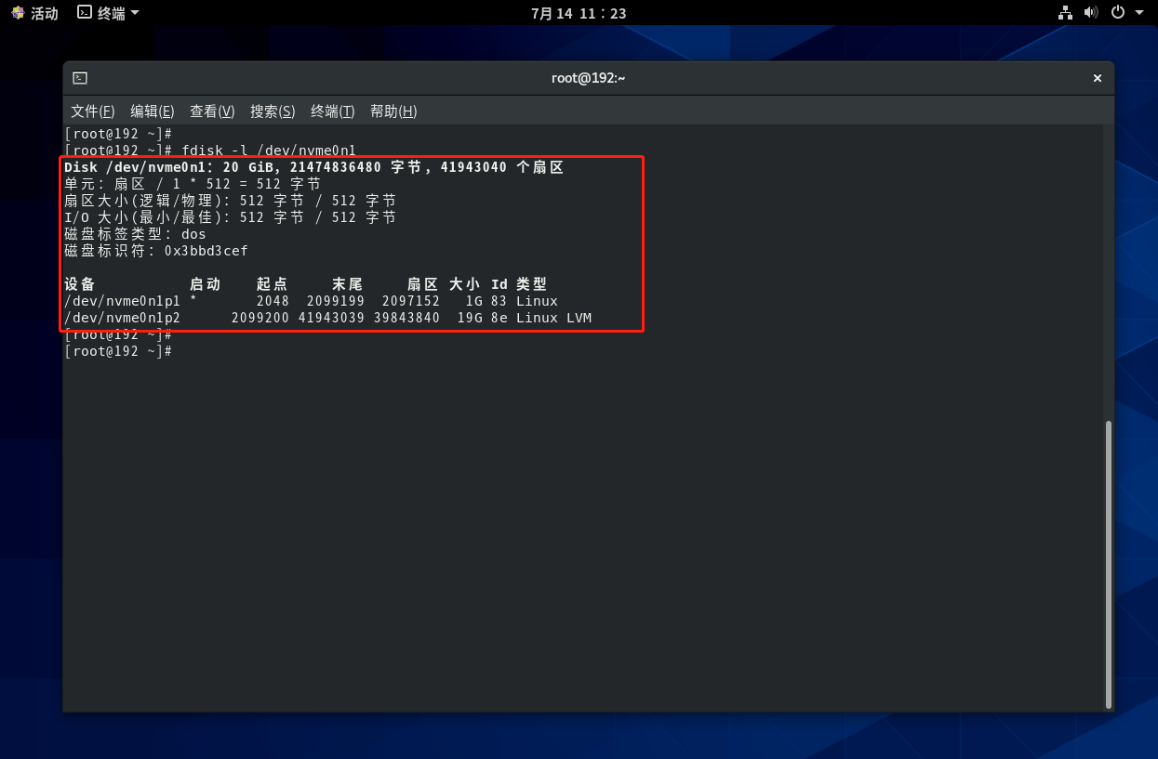The image size is (1158, 759).
Task: Click the power icon in the top bar
Action: click(1118, 13)
